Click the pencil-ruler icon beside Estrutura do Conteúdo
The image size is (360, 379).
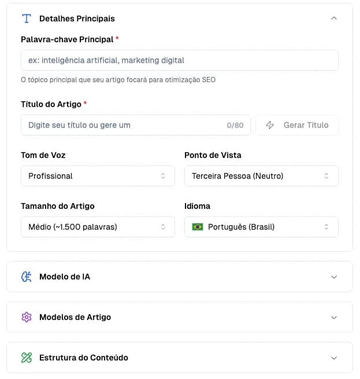[x=26, y=358]
